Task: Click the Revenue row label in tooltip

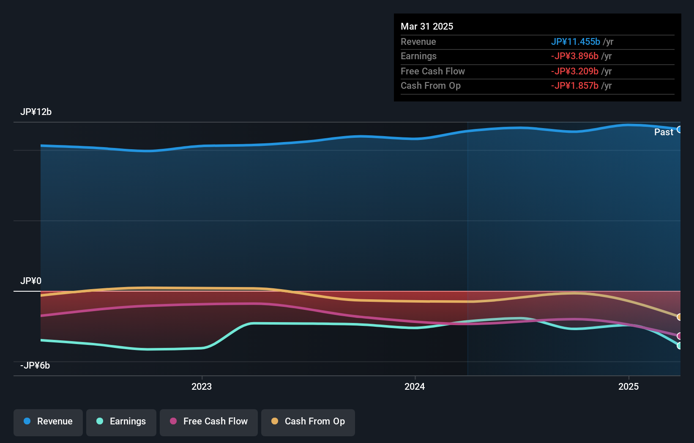Action: pyautogui.click(x=418, y=42)
